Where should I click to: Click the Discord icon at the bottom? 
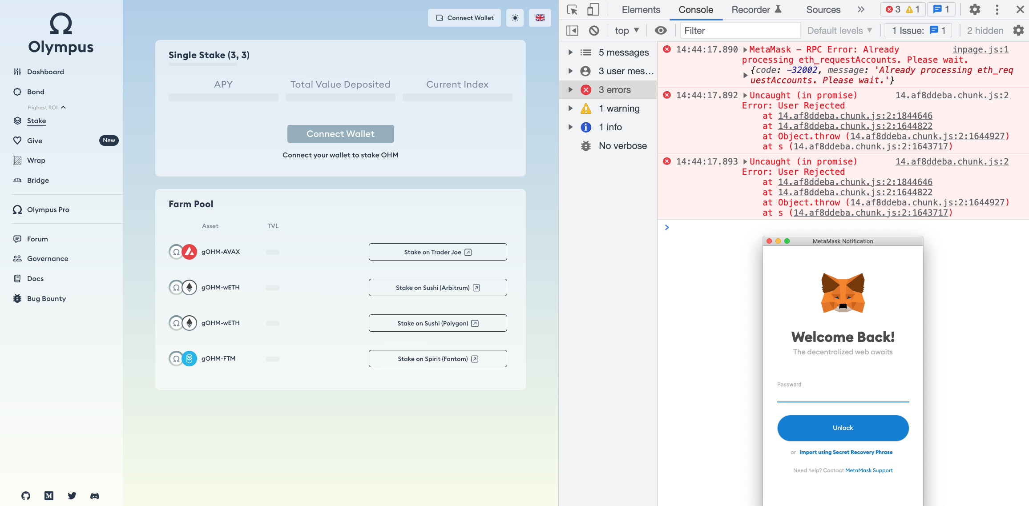pos(94,496)
